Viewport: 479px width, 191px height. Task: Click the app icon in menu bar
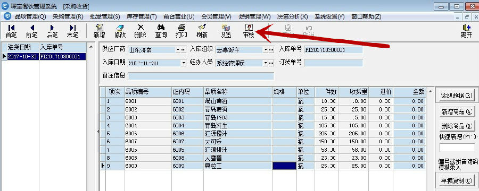[8, 16]
